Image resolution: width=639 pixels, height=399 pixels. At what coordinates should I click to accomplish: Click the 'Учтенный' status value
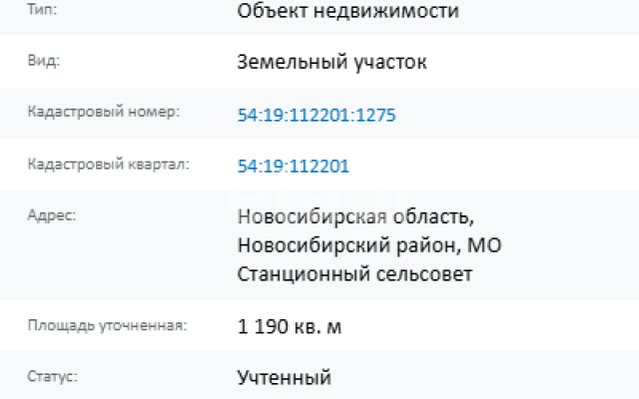click(x=284, y=378)
